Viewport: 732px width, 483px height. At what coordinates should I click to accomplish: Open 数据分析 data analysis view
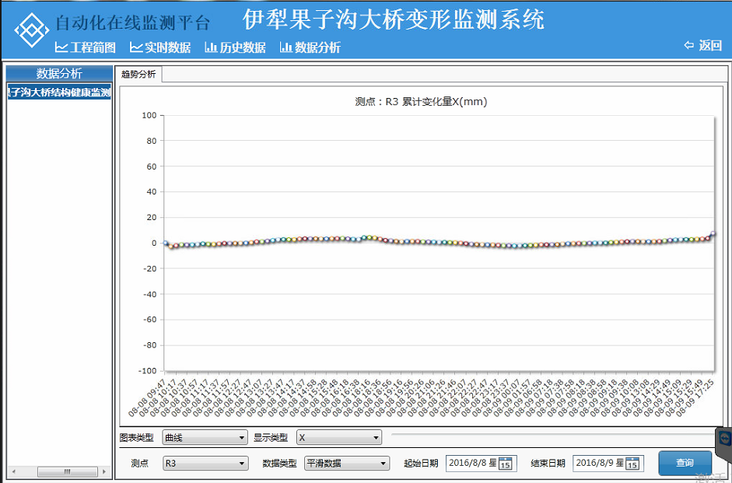tap(310, 47)
